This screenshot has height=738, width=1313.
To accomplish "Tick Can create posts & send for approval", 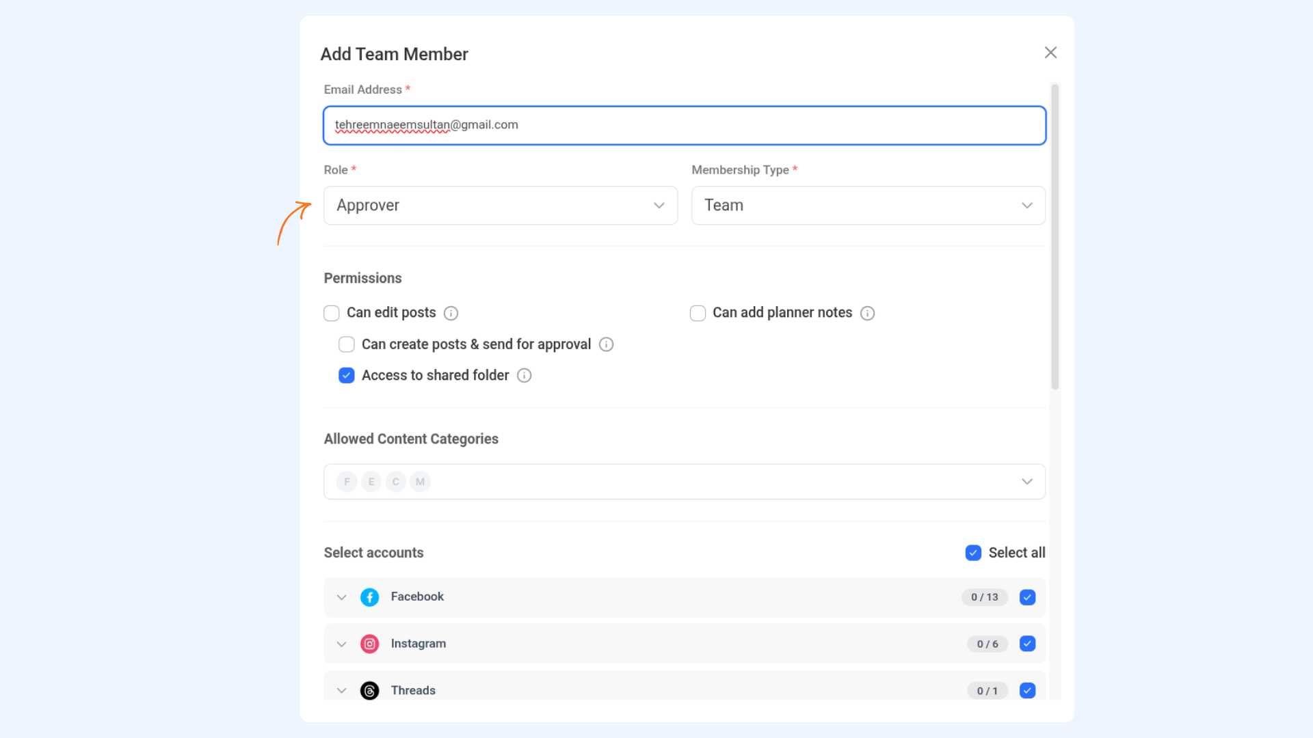I will coord(347,344).
